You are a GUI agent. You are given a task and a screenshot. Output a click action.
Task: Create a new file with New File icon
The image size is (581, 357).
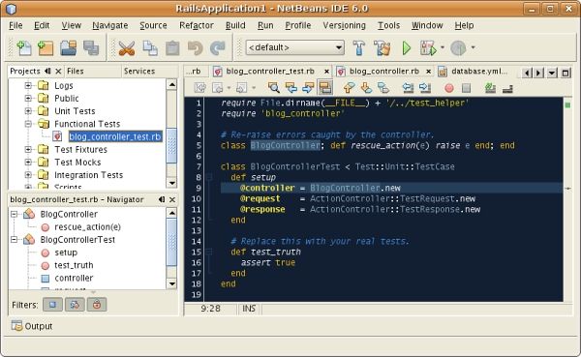(x=24, y=47)
